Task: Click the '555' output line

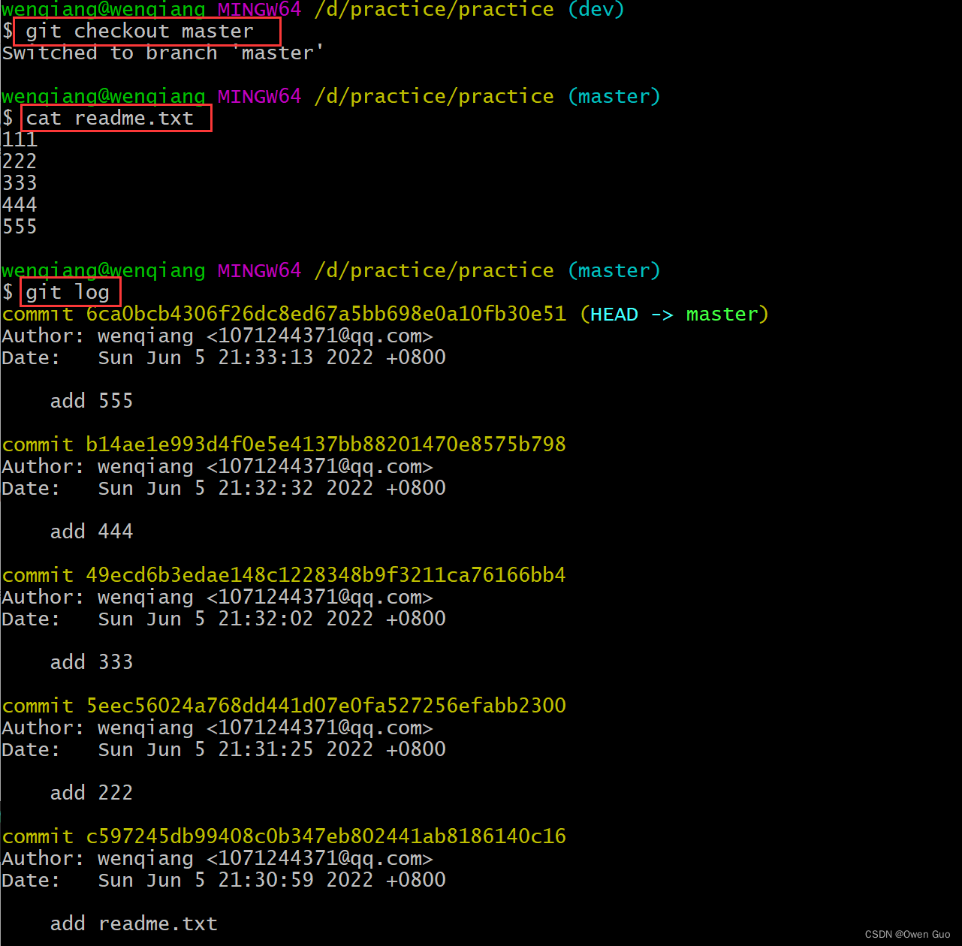Action: pyautogui.click(x=20, y=227)
